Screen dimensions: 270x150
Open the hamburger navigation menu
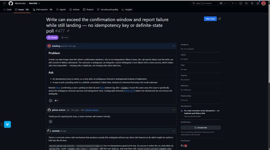(x=4, y=3)
